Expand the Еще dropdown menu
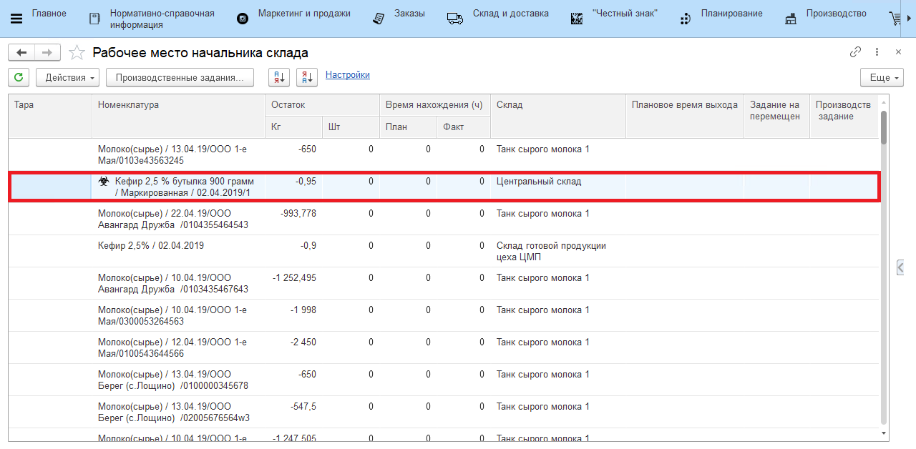This screenshot has width=916, height=449. pyautogui.click(x=882, y=77)
